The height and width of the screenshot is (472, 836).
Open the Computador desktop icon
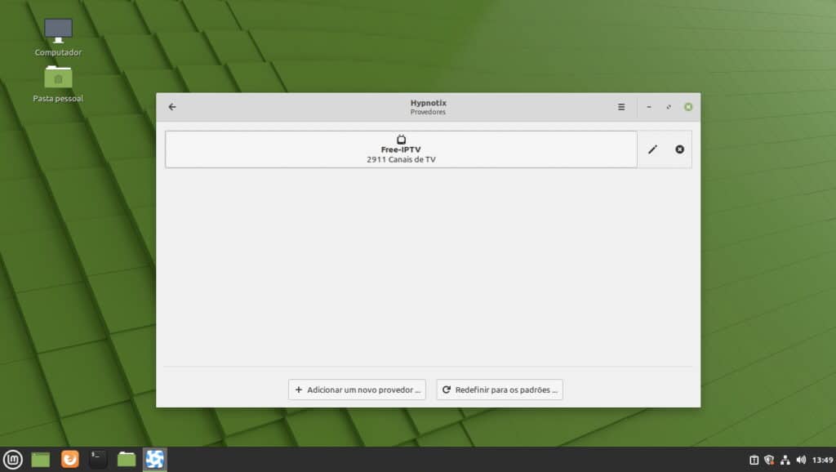(x=58, y=38)
